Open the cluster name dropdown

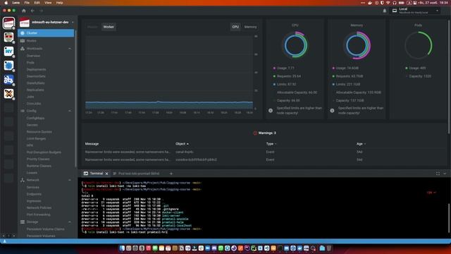(x=73, y=22)
